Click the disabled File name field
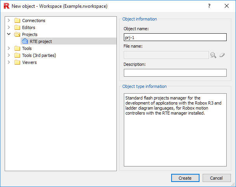 tap(166, 55)
